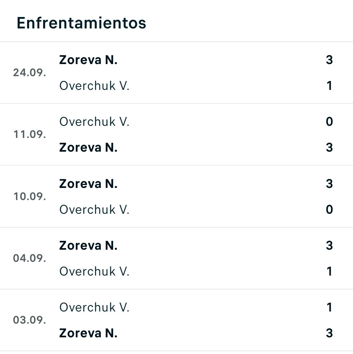The image size is (353, 354).
Task: Select Overchuk V. in 03.09. match
Action: tap(94, 307)
